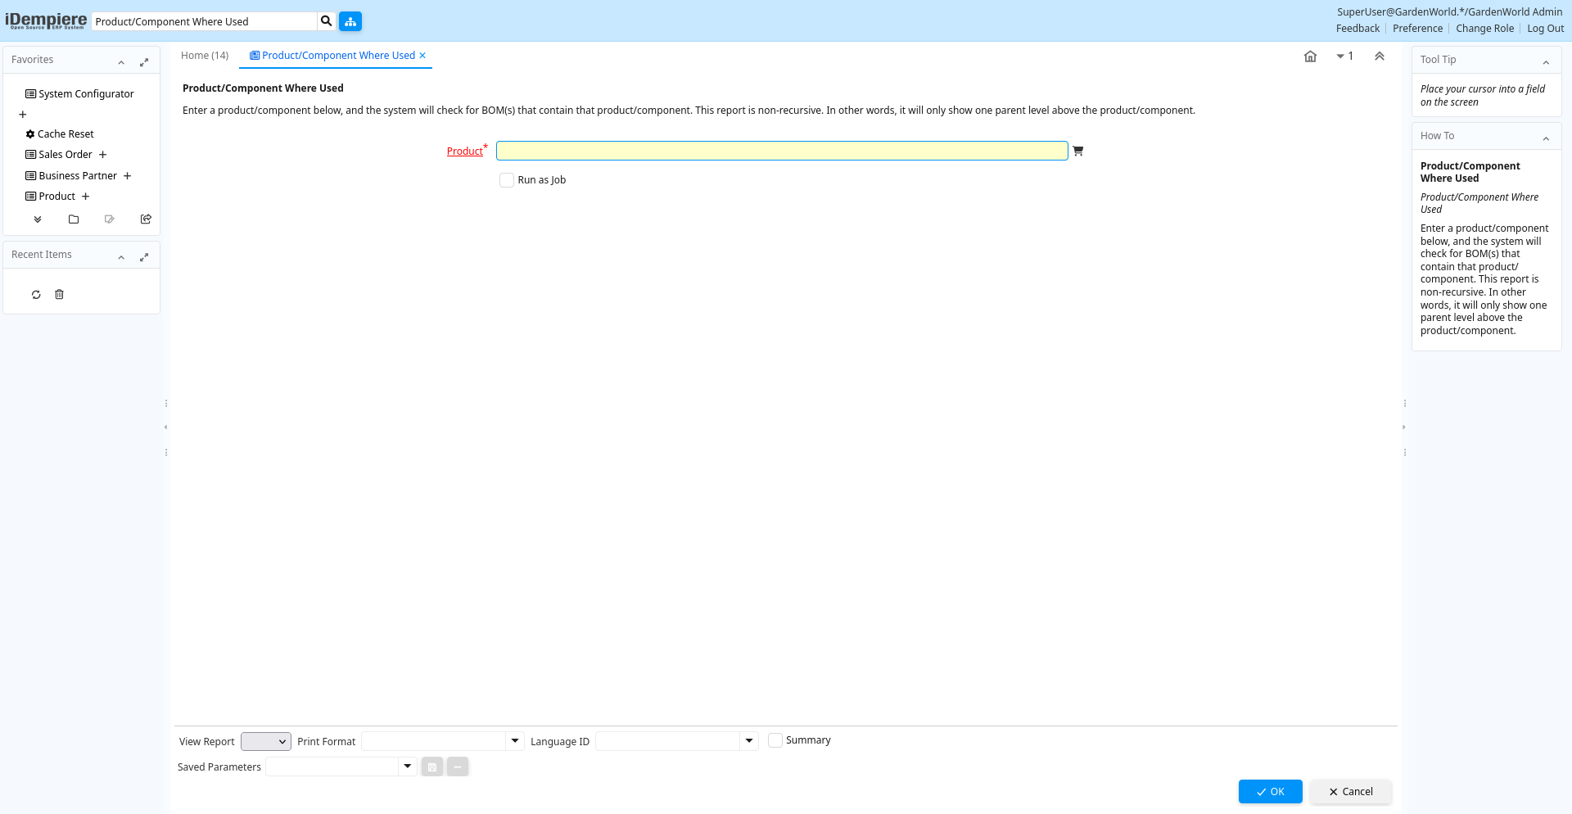Open the menu tree icon button
Viewport: 1572px width, 814px height.
tap(350, 21)
